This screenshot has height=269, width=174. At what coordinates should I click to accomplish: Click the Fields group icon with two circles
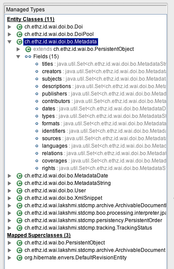pyautogui.click(x=28, y=57)
